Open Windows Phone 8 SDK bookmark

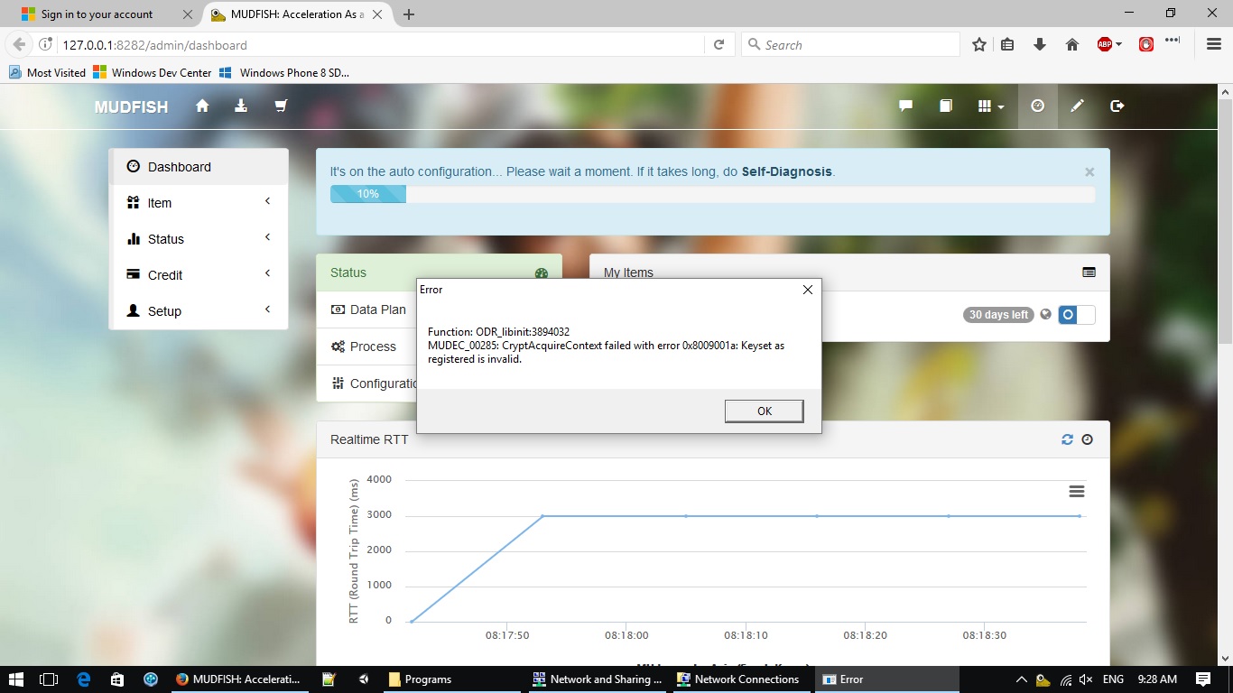(x=284, y=73)
